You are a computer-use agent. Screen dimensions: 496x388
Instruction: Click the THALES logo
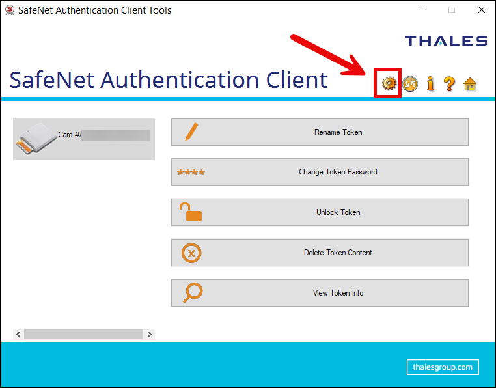point(445,41)
